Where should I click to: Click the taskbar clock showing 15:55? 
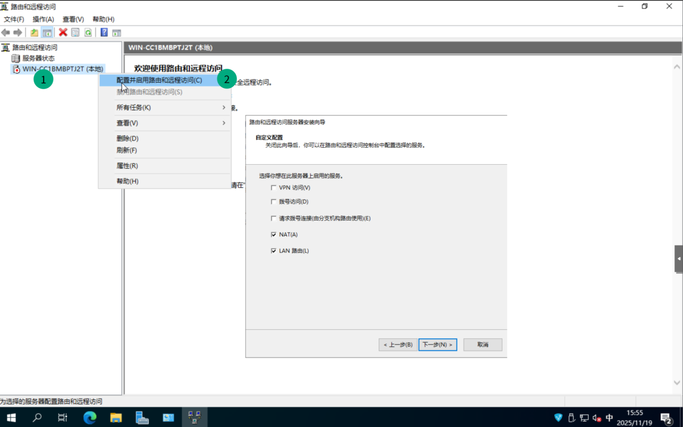[x=635, y=417]
